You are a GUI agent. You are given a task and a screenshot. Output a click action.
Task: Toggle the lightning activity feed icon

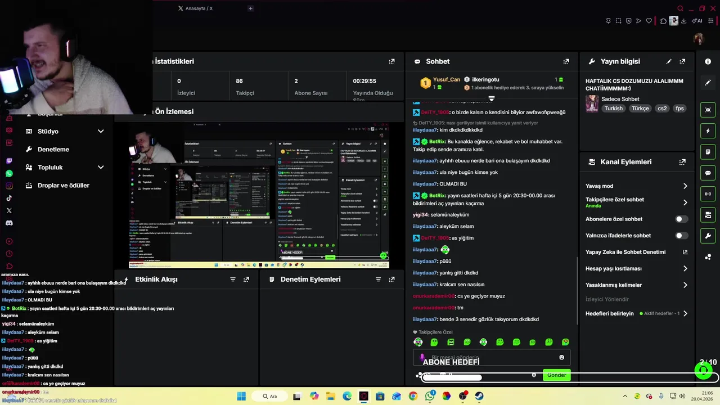pos(708,131)
